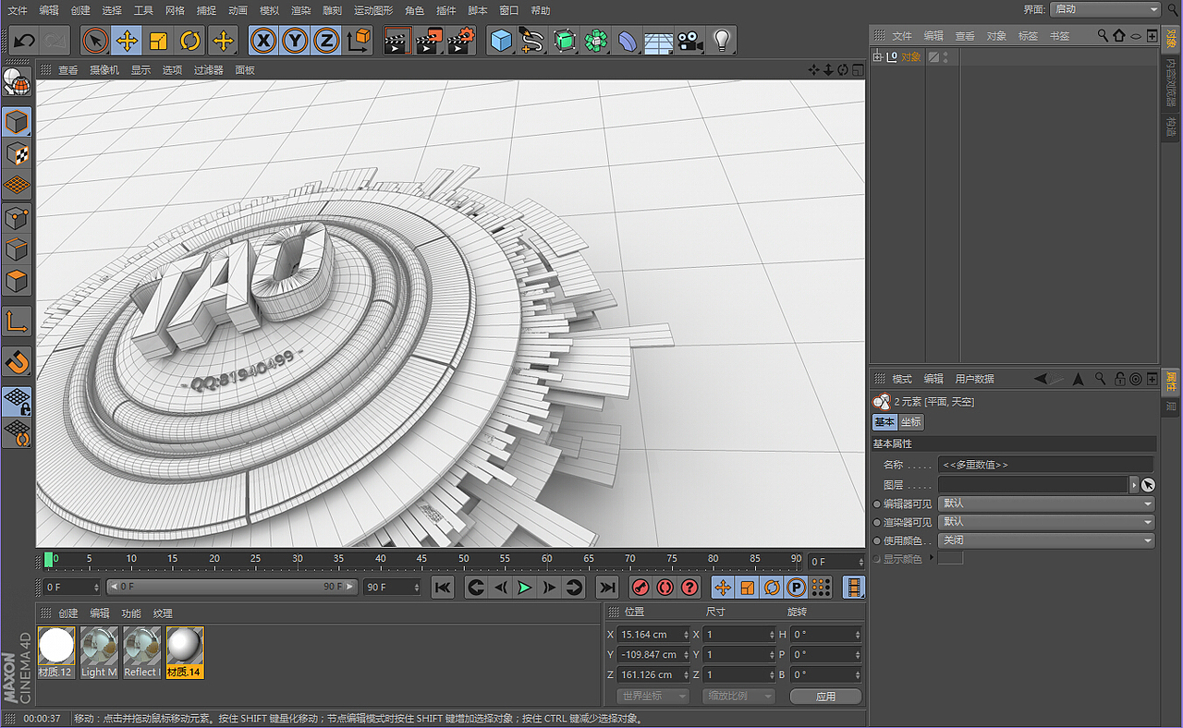This screenshot has width=1183, height=728.
Task: Open the 摄像机 viewport menu
Action: pyautogui.click(x=104, y=70)
